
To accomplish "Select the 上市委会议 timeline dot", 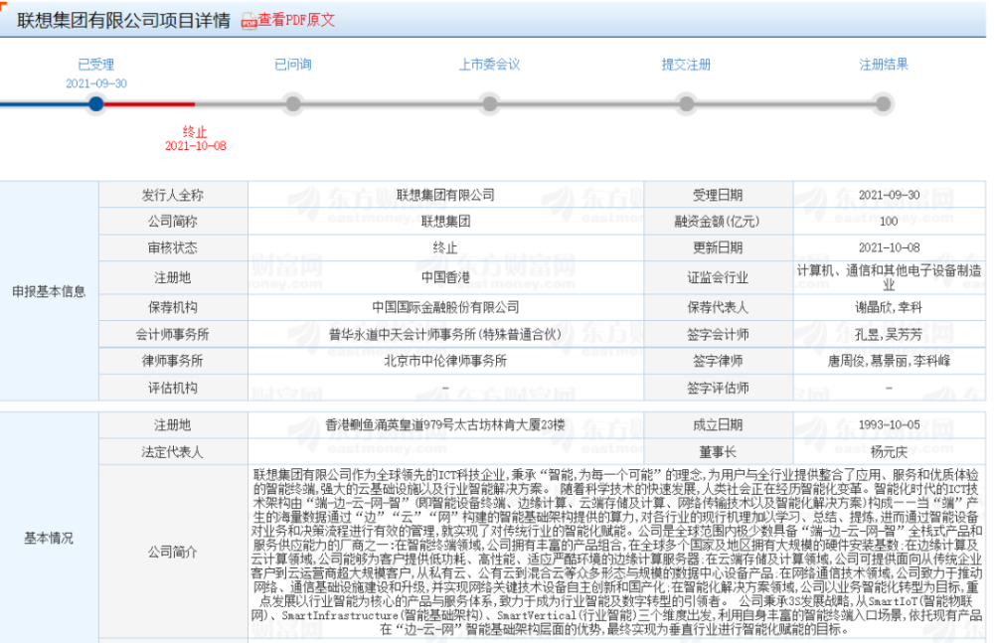I will pos(489,103).
